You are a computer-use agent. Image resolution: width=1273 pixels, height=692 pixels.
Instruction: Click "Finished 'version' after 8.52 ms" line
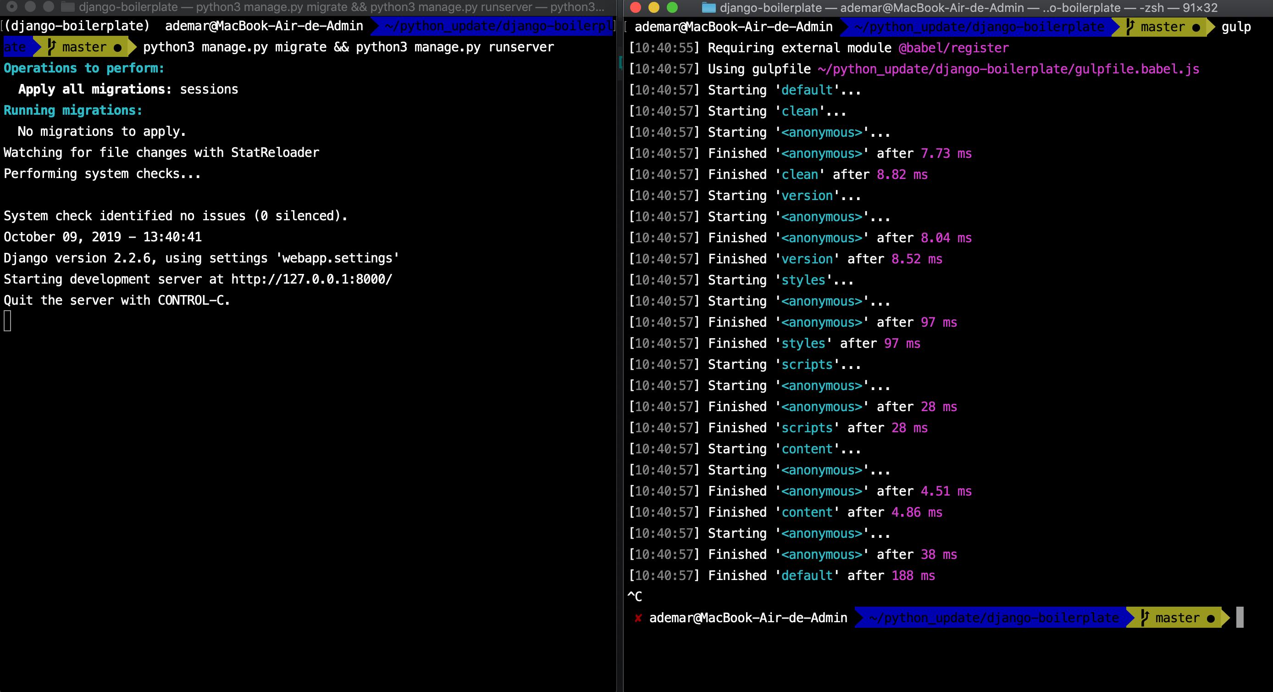coord(785,259)
